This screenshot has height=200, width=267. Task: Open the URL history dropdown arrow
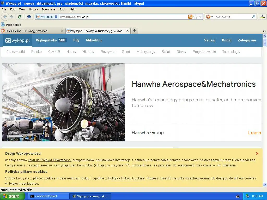coord(201,17)
